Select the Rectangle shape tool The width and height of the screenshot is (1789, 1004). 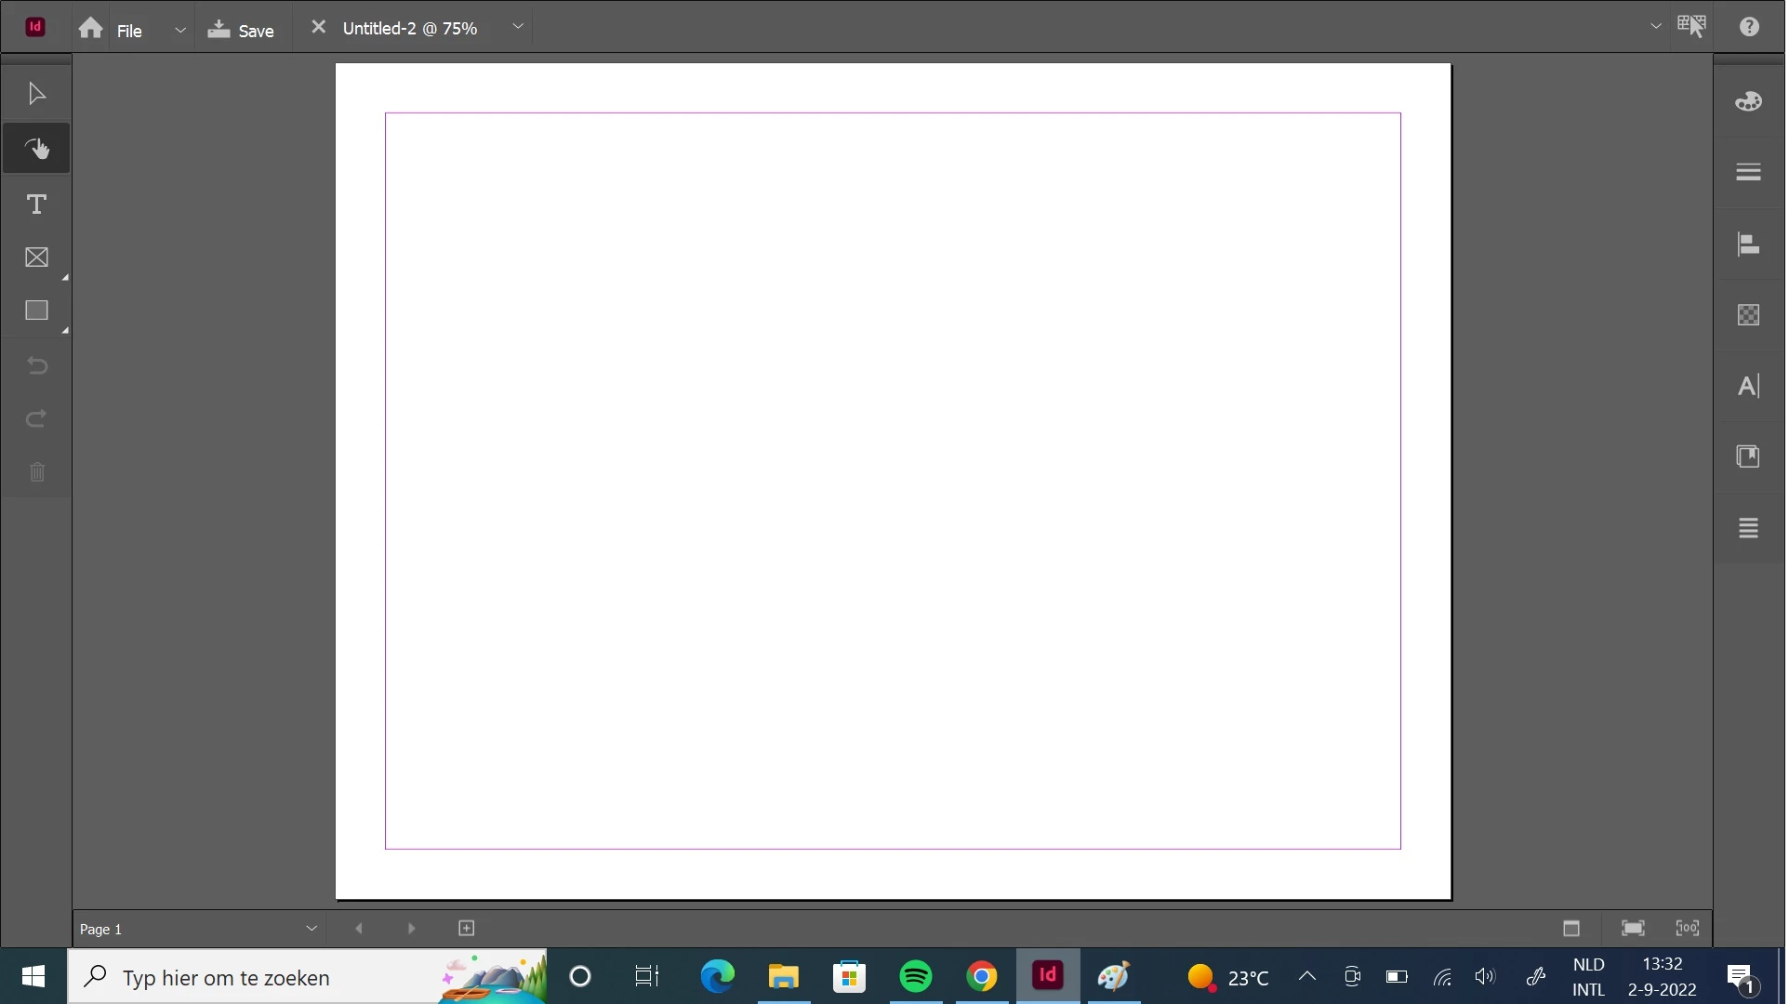(36, 310)
